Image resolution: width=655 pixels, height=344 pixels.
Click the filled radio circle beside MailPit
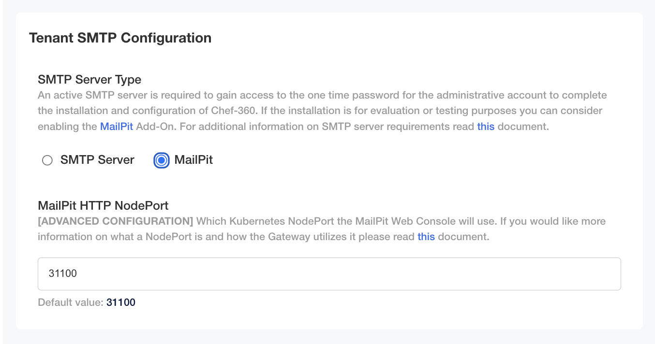coord(161,160)
